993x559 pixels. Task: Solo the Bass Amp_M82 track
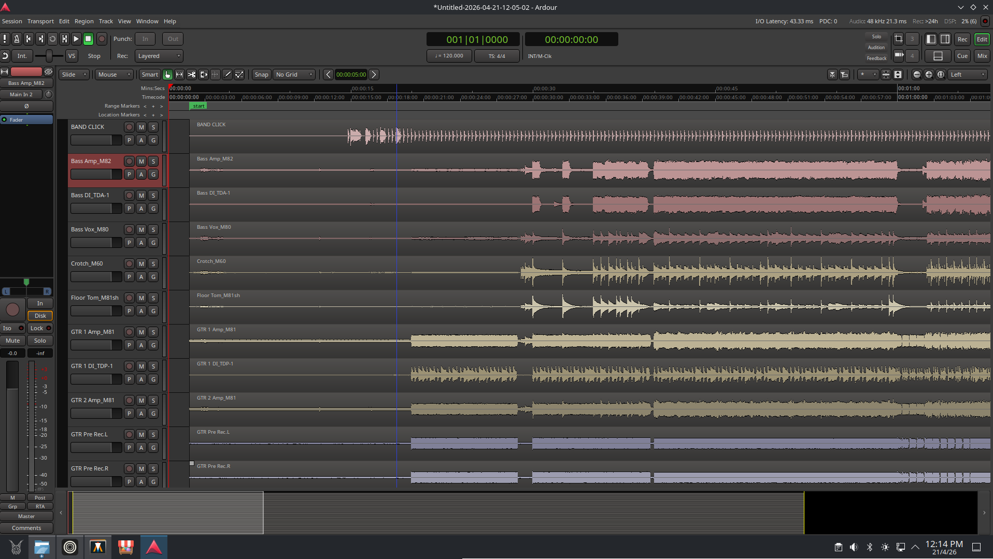[153, 161]
